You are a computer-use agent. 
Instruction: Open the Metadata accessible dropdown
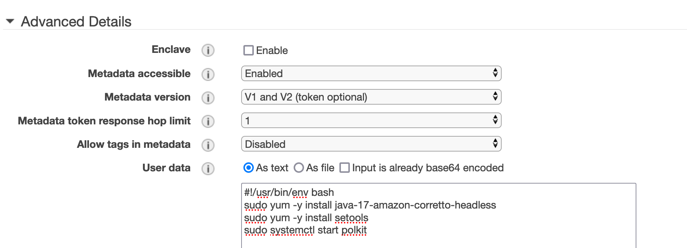click(x=371, y=73)
